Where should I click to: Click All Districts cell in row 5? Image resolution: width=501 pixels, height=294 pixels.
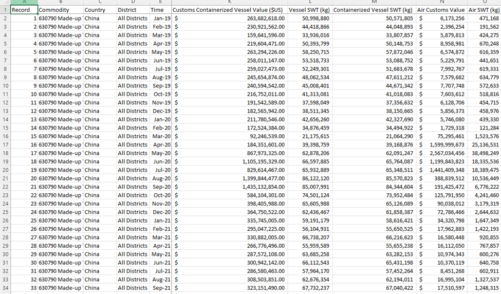tap(133, 44)
